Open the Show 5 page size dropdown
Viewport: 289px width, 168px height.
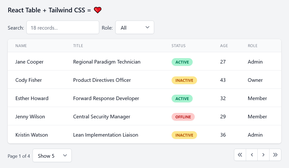52,155
